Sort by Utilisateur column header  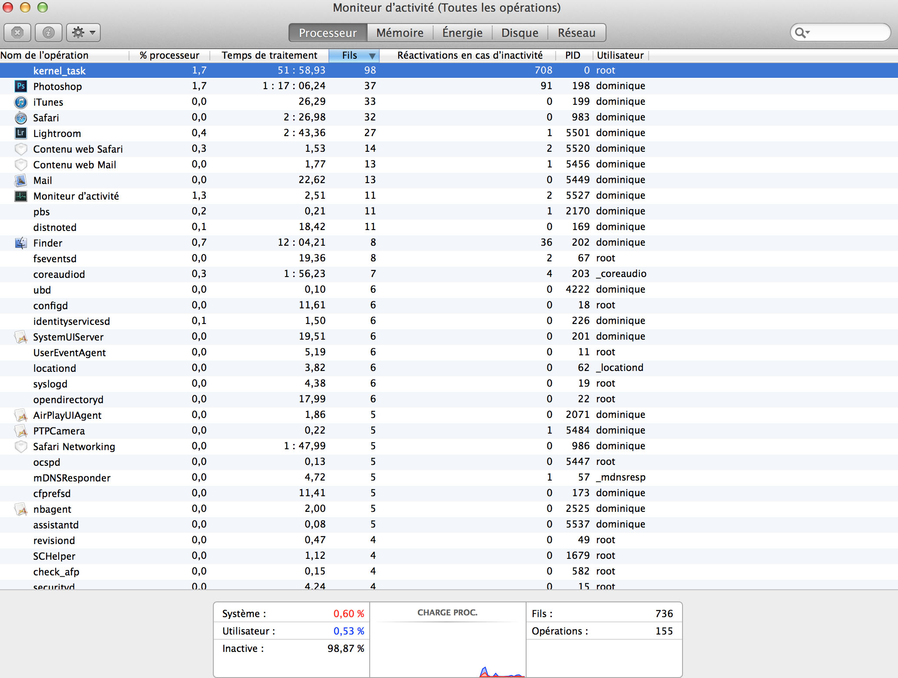620,55
